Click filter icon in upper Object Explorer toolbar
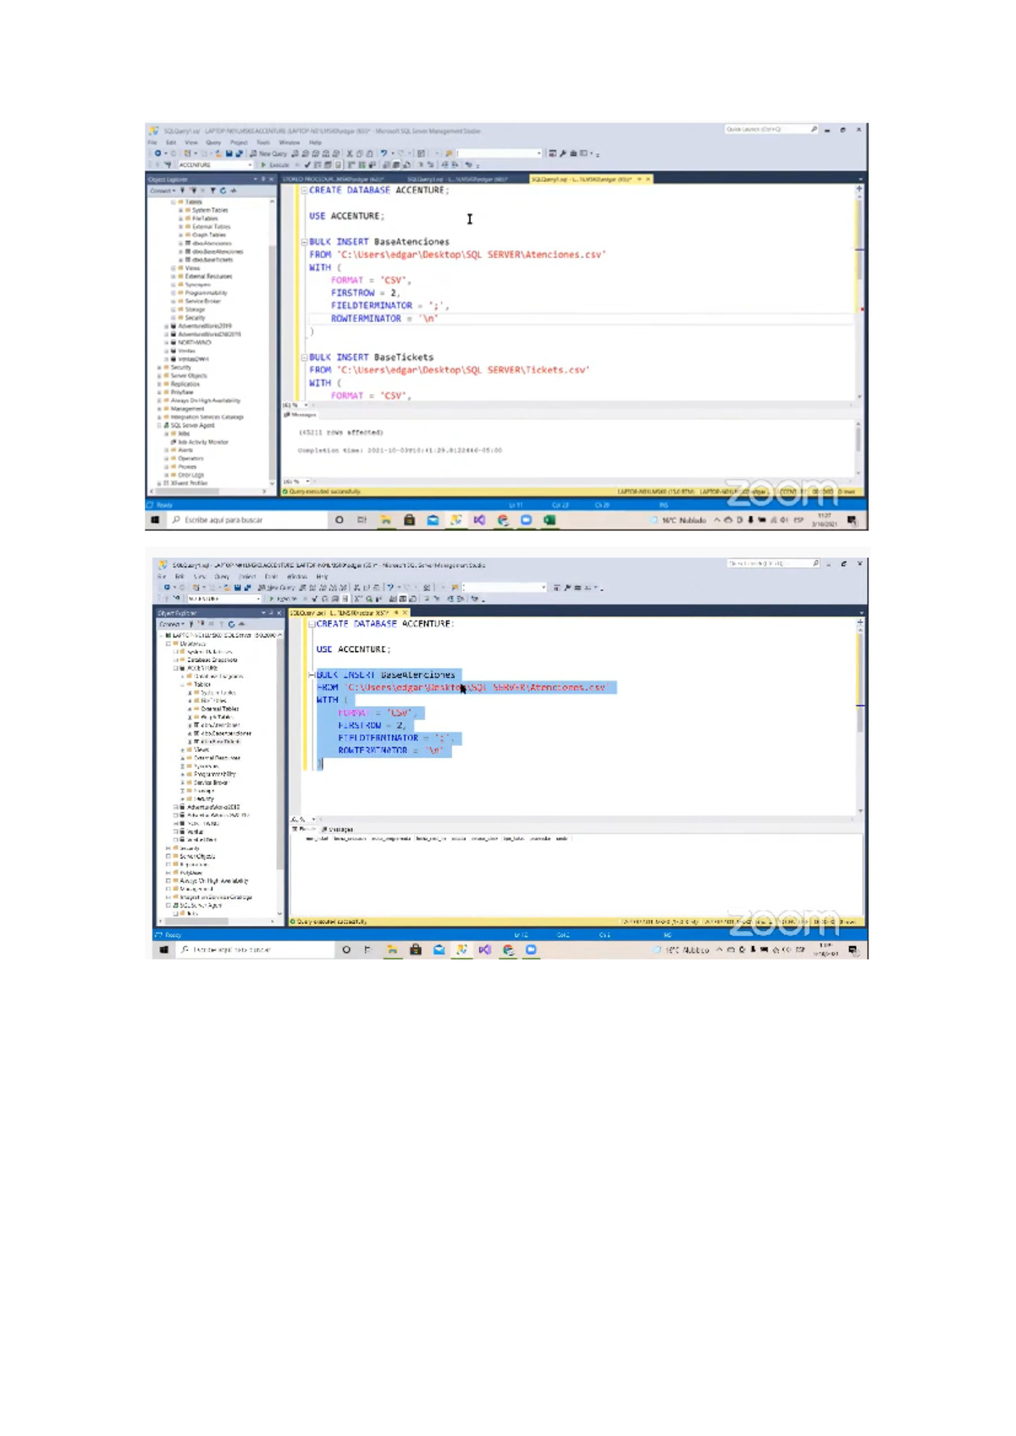Image resolution: width=1016 pixels, height=1436 pixels. pos(213,191)
